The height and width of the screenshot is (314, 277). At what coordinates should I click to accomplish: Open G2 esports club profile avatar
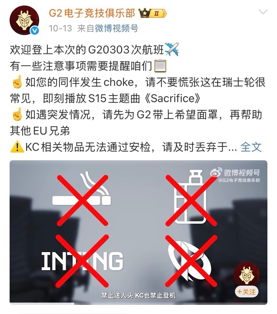pyautogui.click(x=24, y=20)
